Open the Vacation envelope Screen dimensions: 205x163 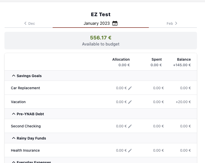pos(18,102)
